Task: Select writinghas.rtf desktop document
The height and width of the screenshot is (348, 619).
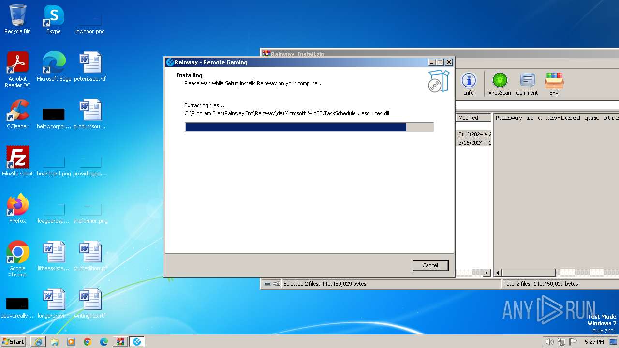Action: (x=90, y=304)
